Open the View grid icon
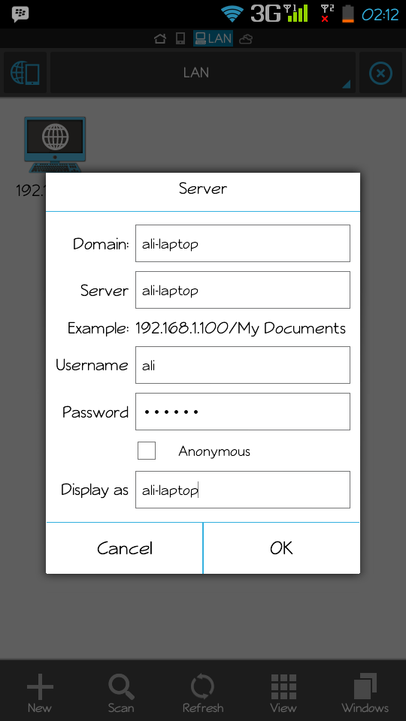 pyautogui.click(x=283, y=687)
